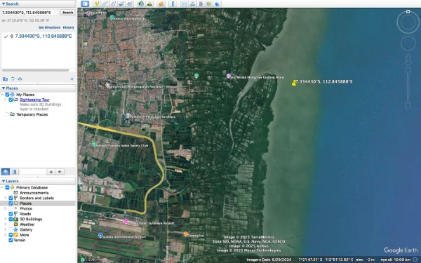Click the Places panel search magnifier button
Viewport: 421px width, 263px height.
(x=6, y=172)
